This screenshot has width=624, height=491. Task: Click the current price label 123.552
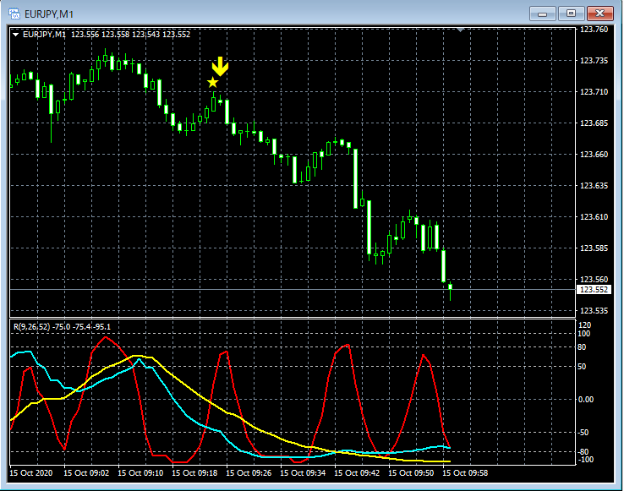(595, 289)
